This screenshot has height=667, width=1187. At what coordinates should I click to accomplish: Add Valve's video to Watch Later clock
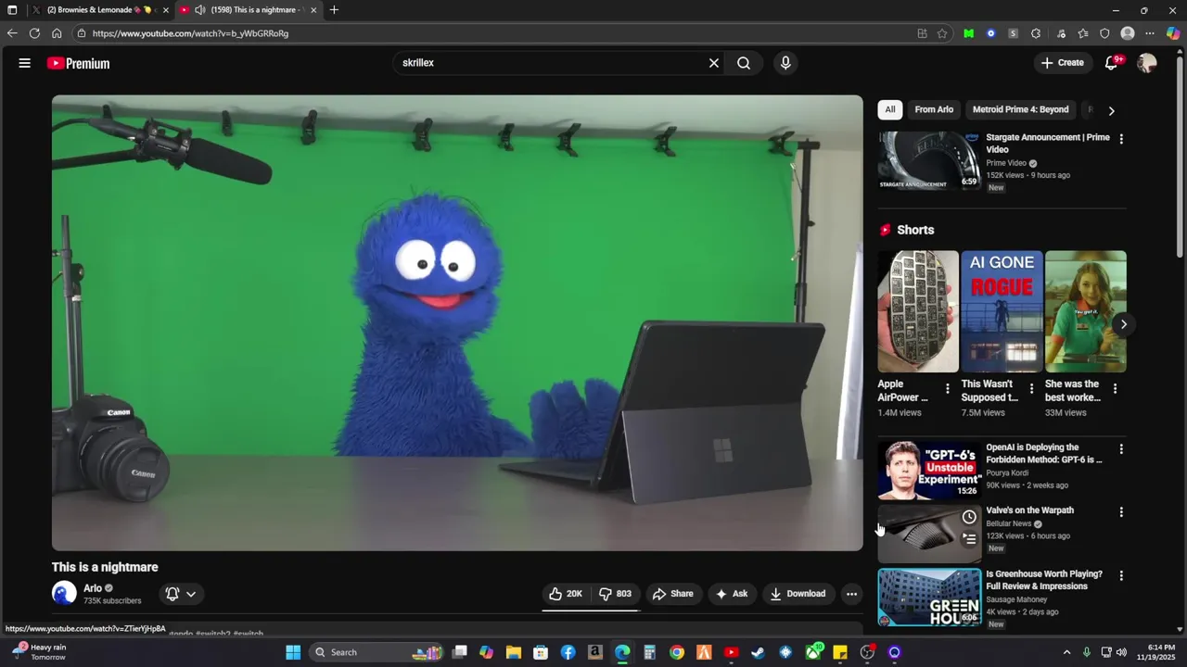pyautogui.click(x=969, y=517)
